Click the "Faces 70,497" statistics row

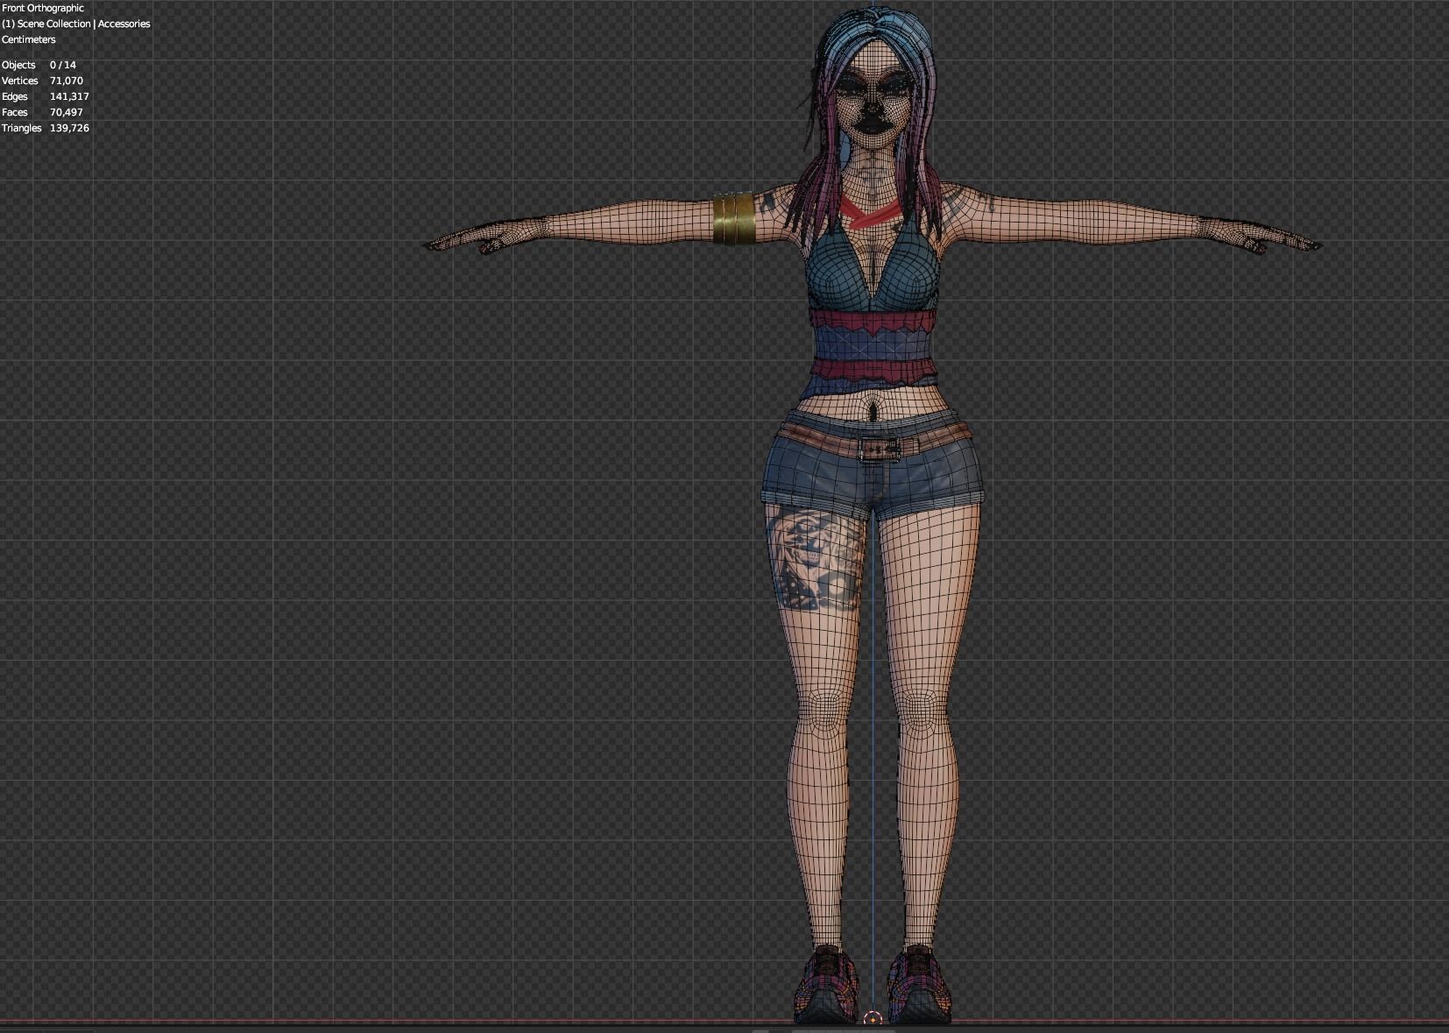point(42,112)
